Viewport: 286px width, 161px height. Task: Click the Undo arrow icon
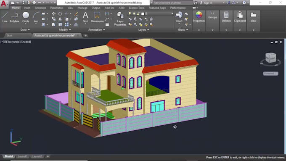click(40, 3)
